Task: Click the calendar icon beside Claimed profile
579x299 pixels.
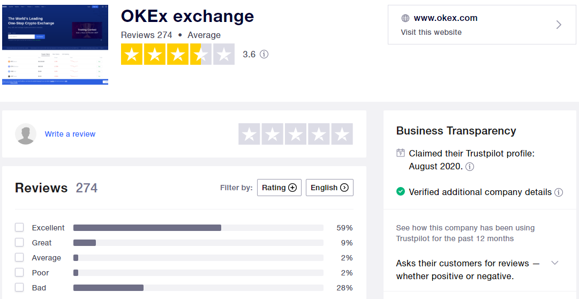Action: [401, 153]
